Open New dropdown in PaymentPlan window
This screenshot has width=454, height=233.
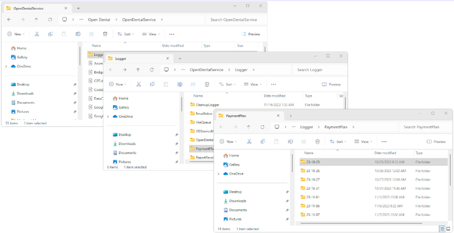228,142
